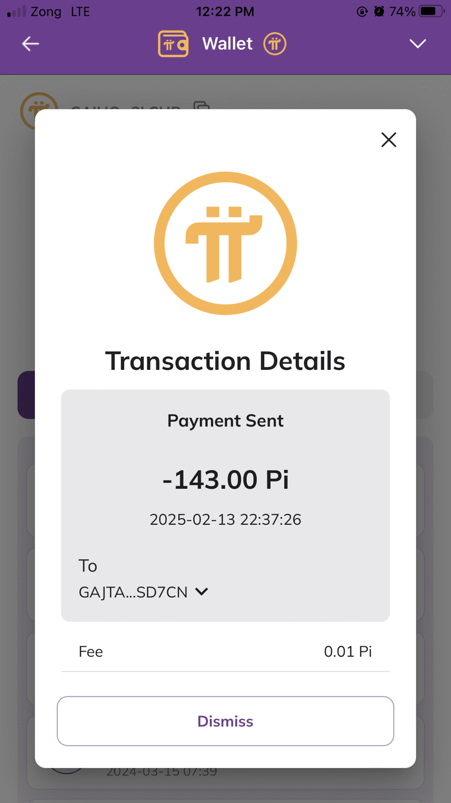Tap the alarm clock status icon
Image resolution: width=451 pixels, height=803 pixels.
click(379, 11)
